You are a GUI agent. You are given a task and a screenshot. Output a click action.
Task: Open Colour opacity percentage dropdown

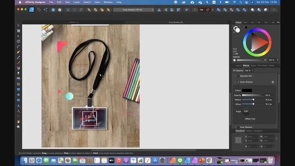277,60
